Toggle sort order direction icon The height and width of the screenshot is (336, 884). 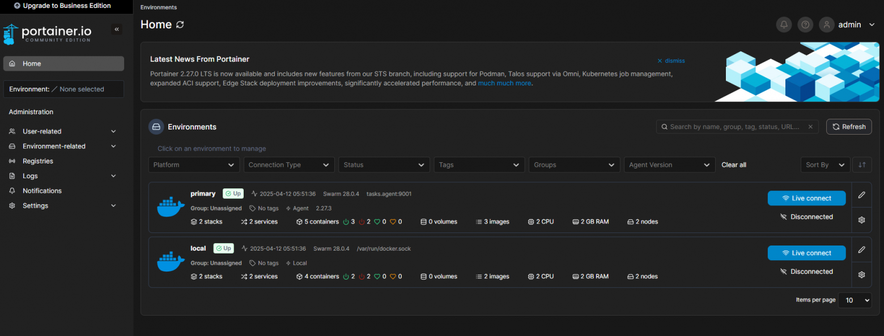pos(862,165)
